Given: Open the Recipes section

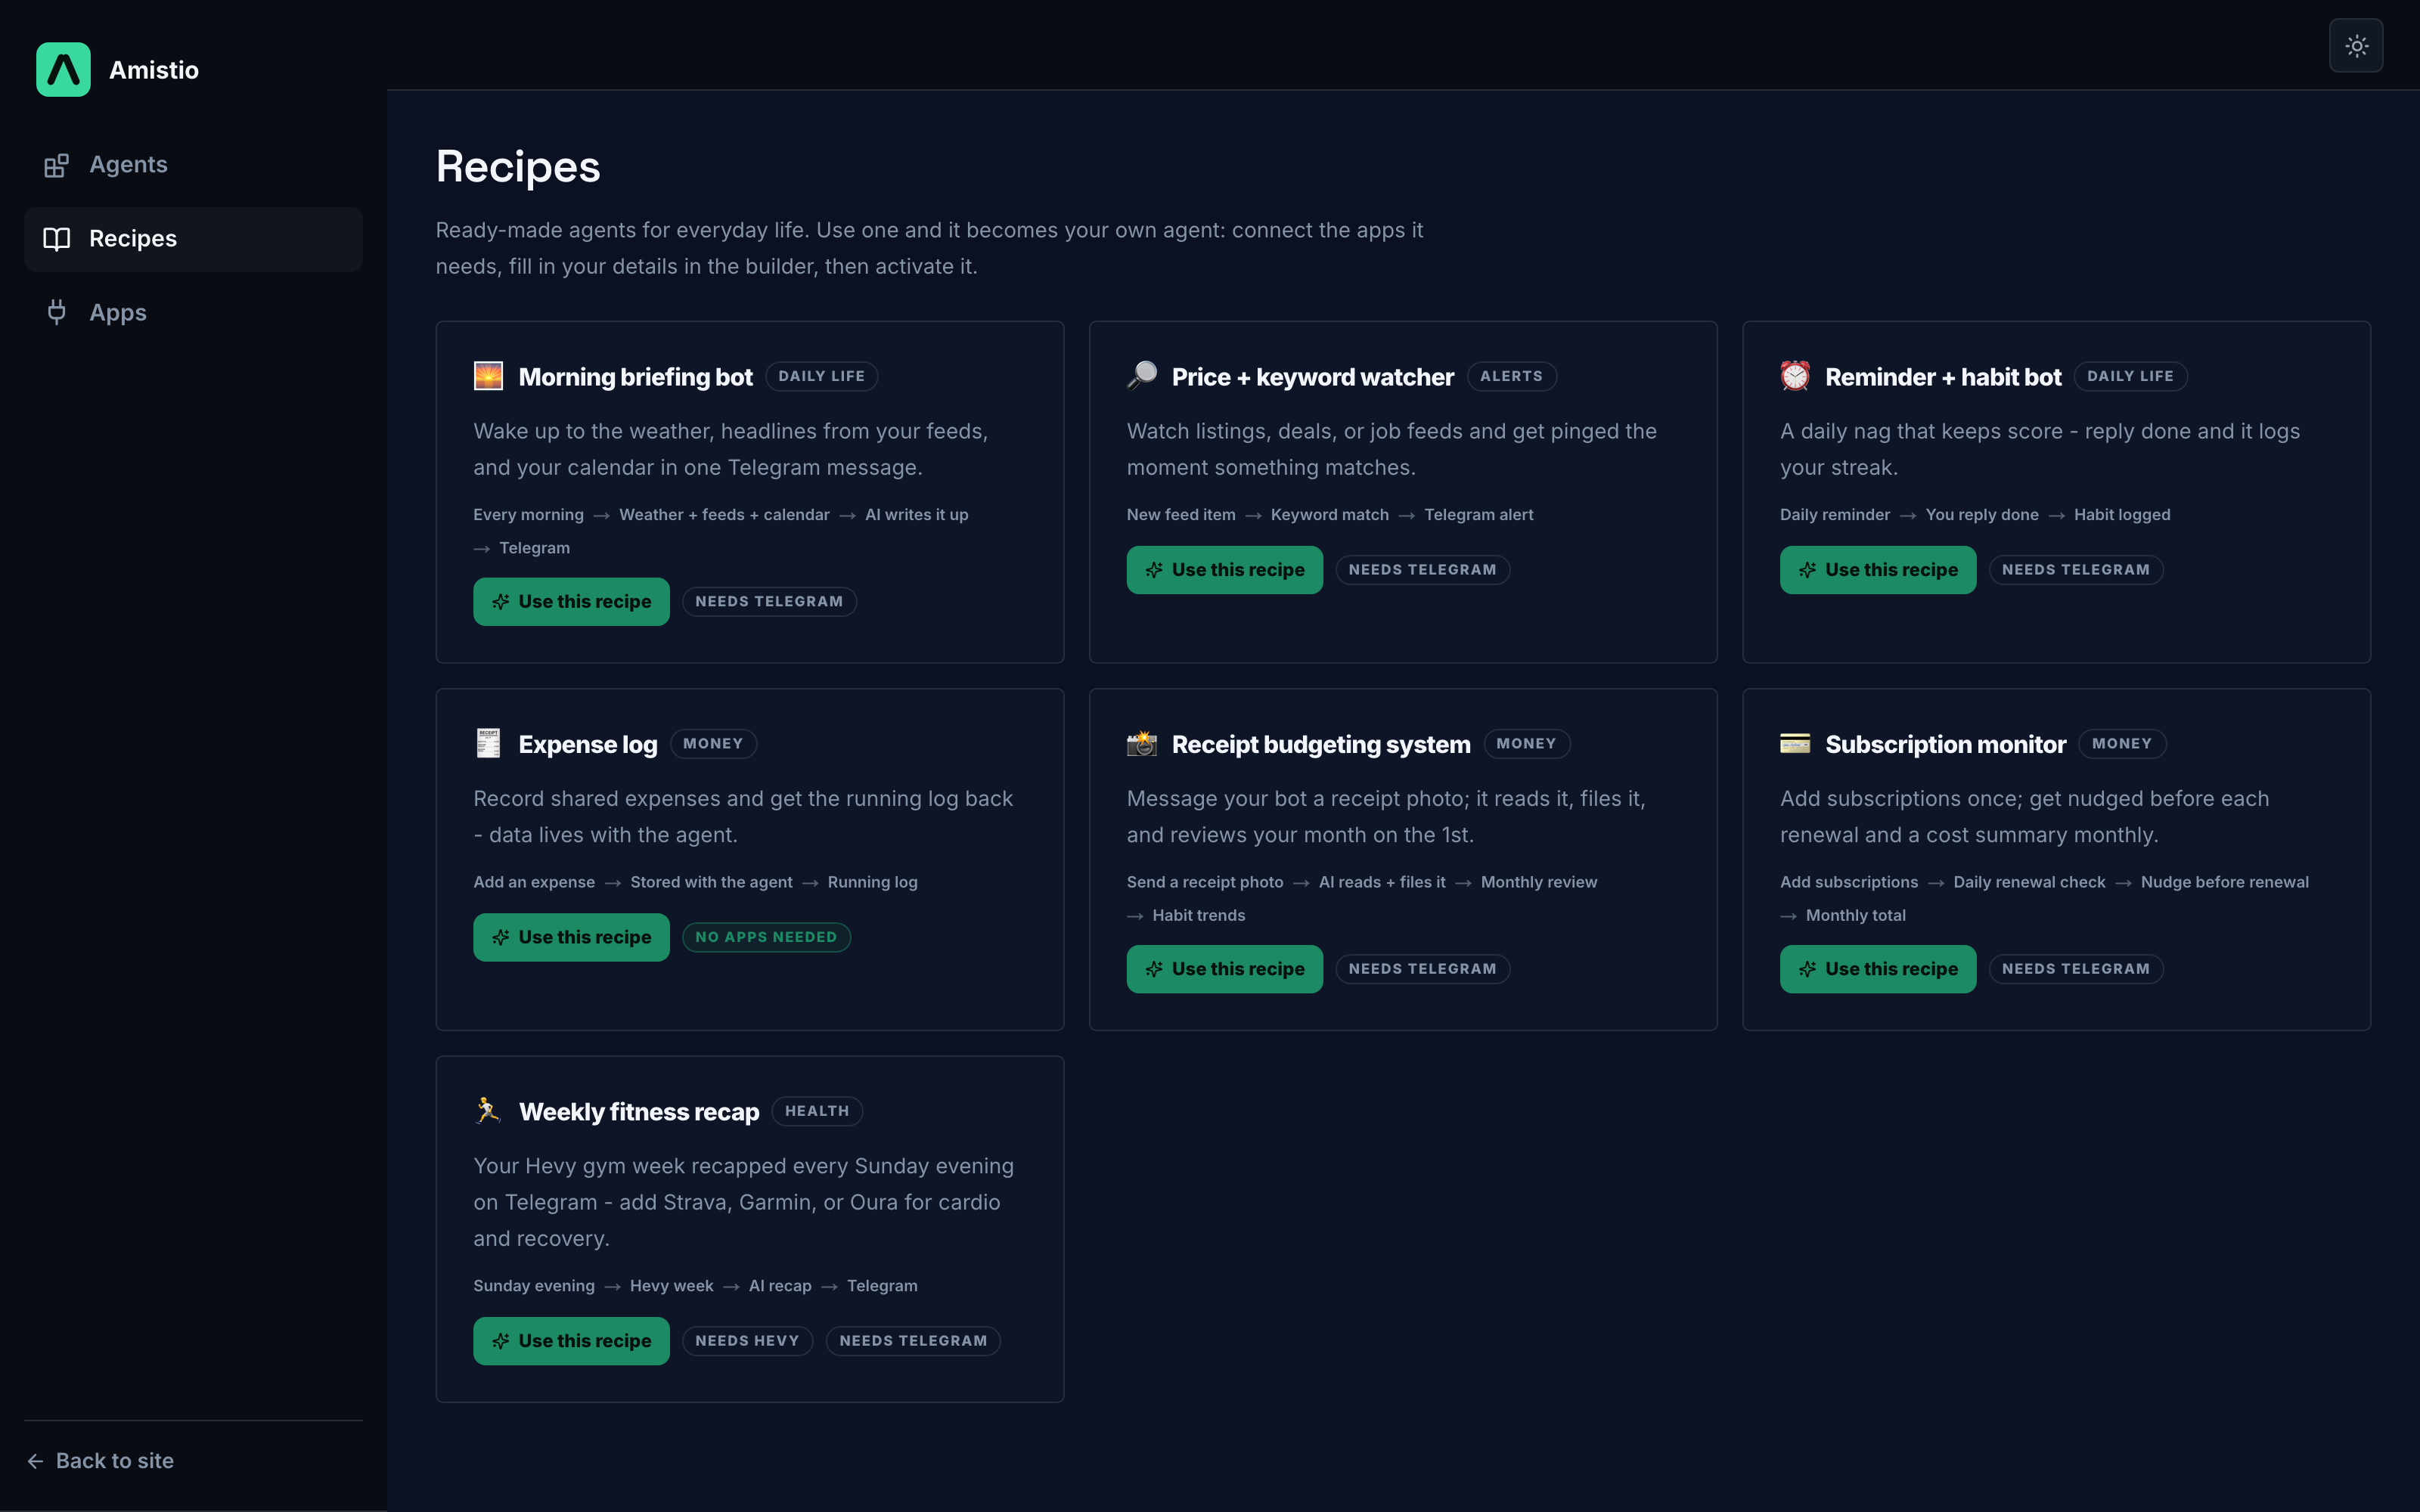Looking at the screenshot, I should click(193, 239).
